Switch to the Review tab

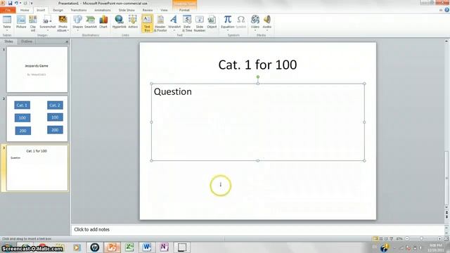pyautogui.click(x=148, y=10)
